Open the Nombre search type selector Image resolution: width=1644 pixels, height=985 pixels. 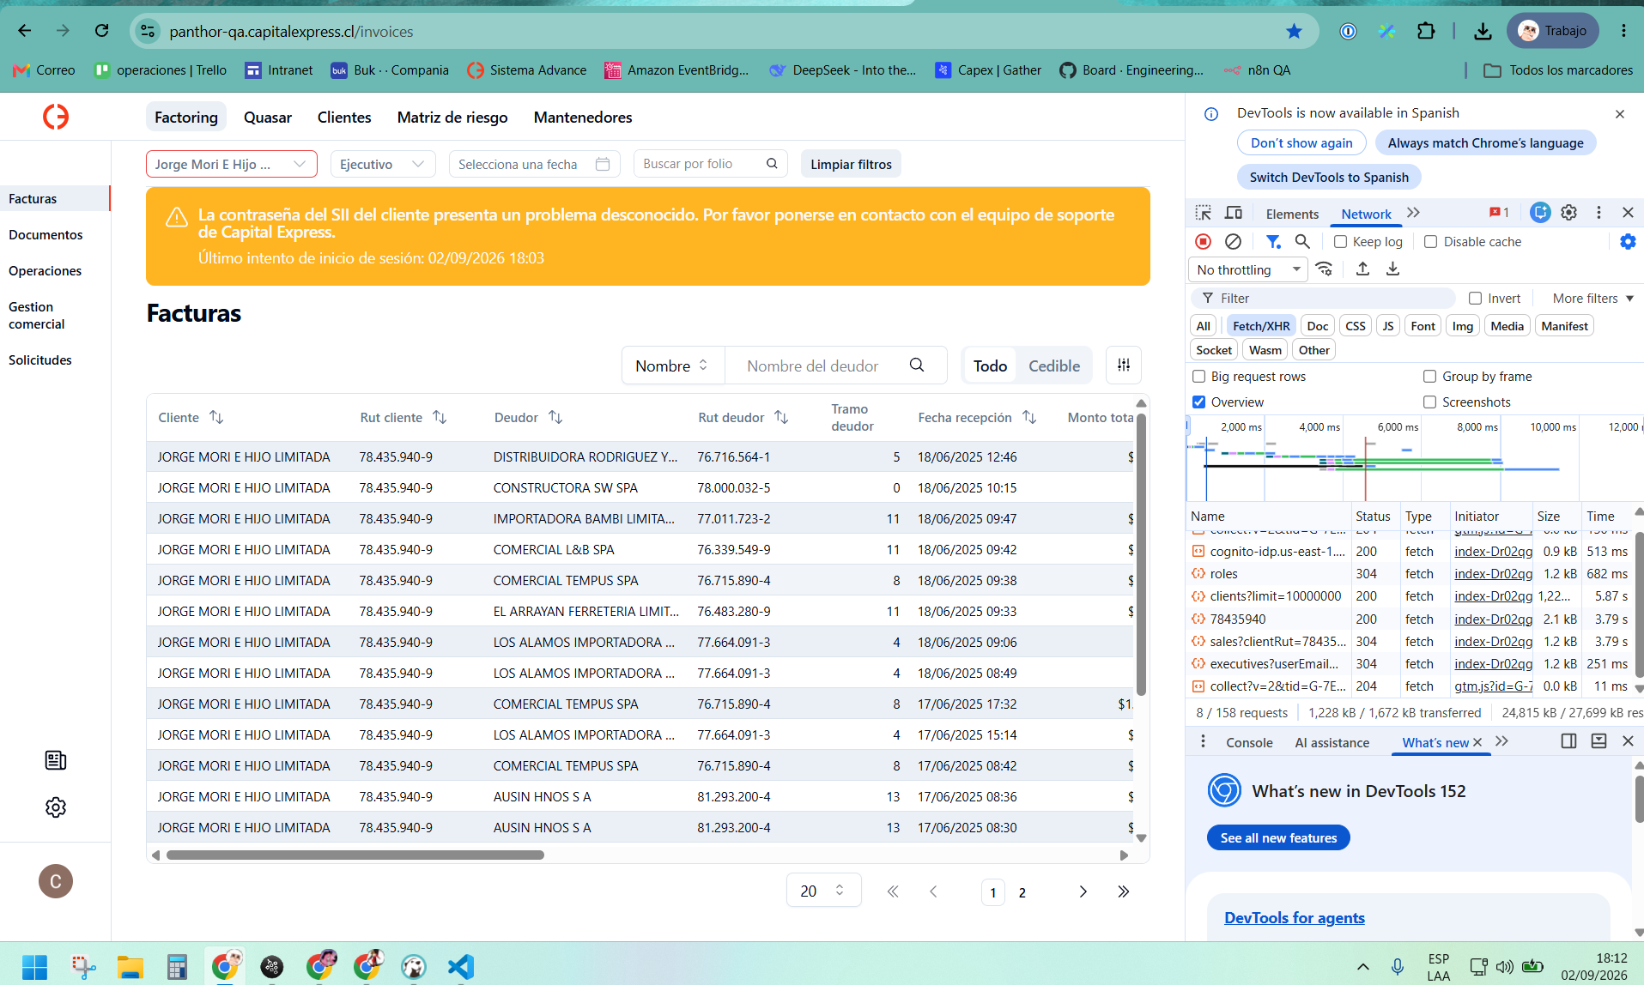click(673, 366)
